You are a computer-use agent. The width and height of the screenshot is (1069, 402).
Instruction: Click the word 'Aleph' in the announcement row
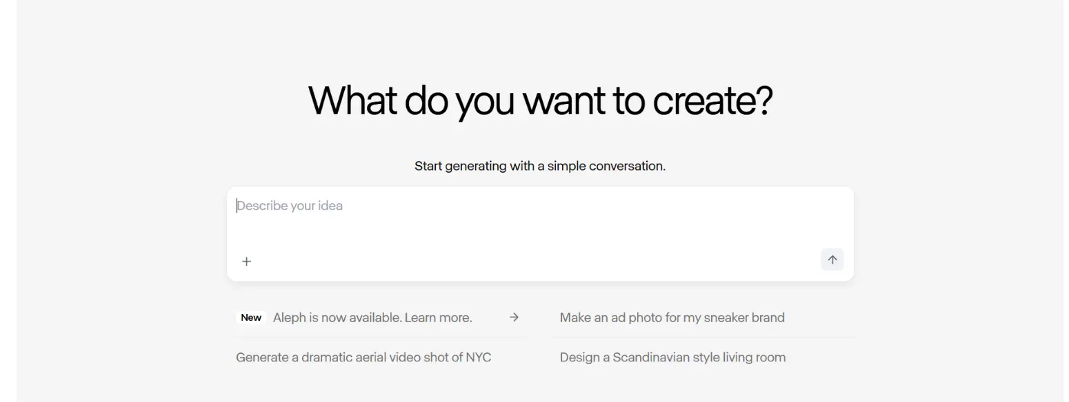pyautogui.click(x=289, y=318)
